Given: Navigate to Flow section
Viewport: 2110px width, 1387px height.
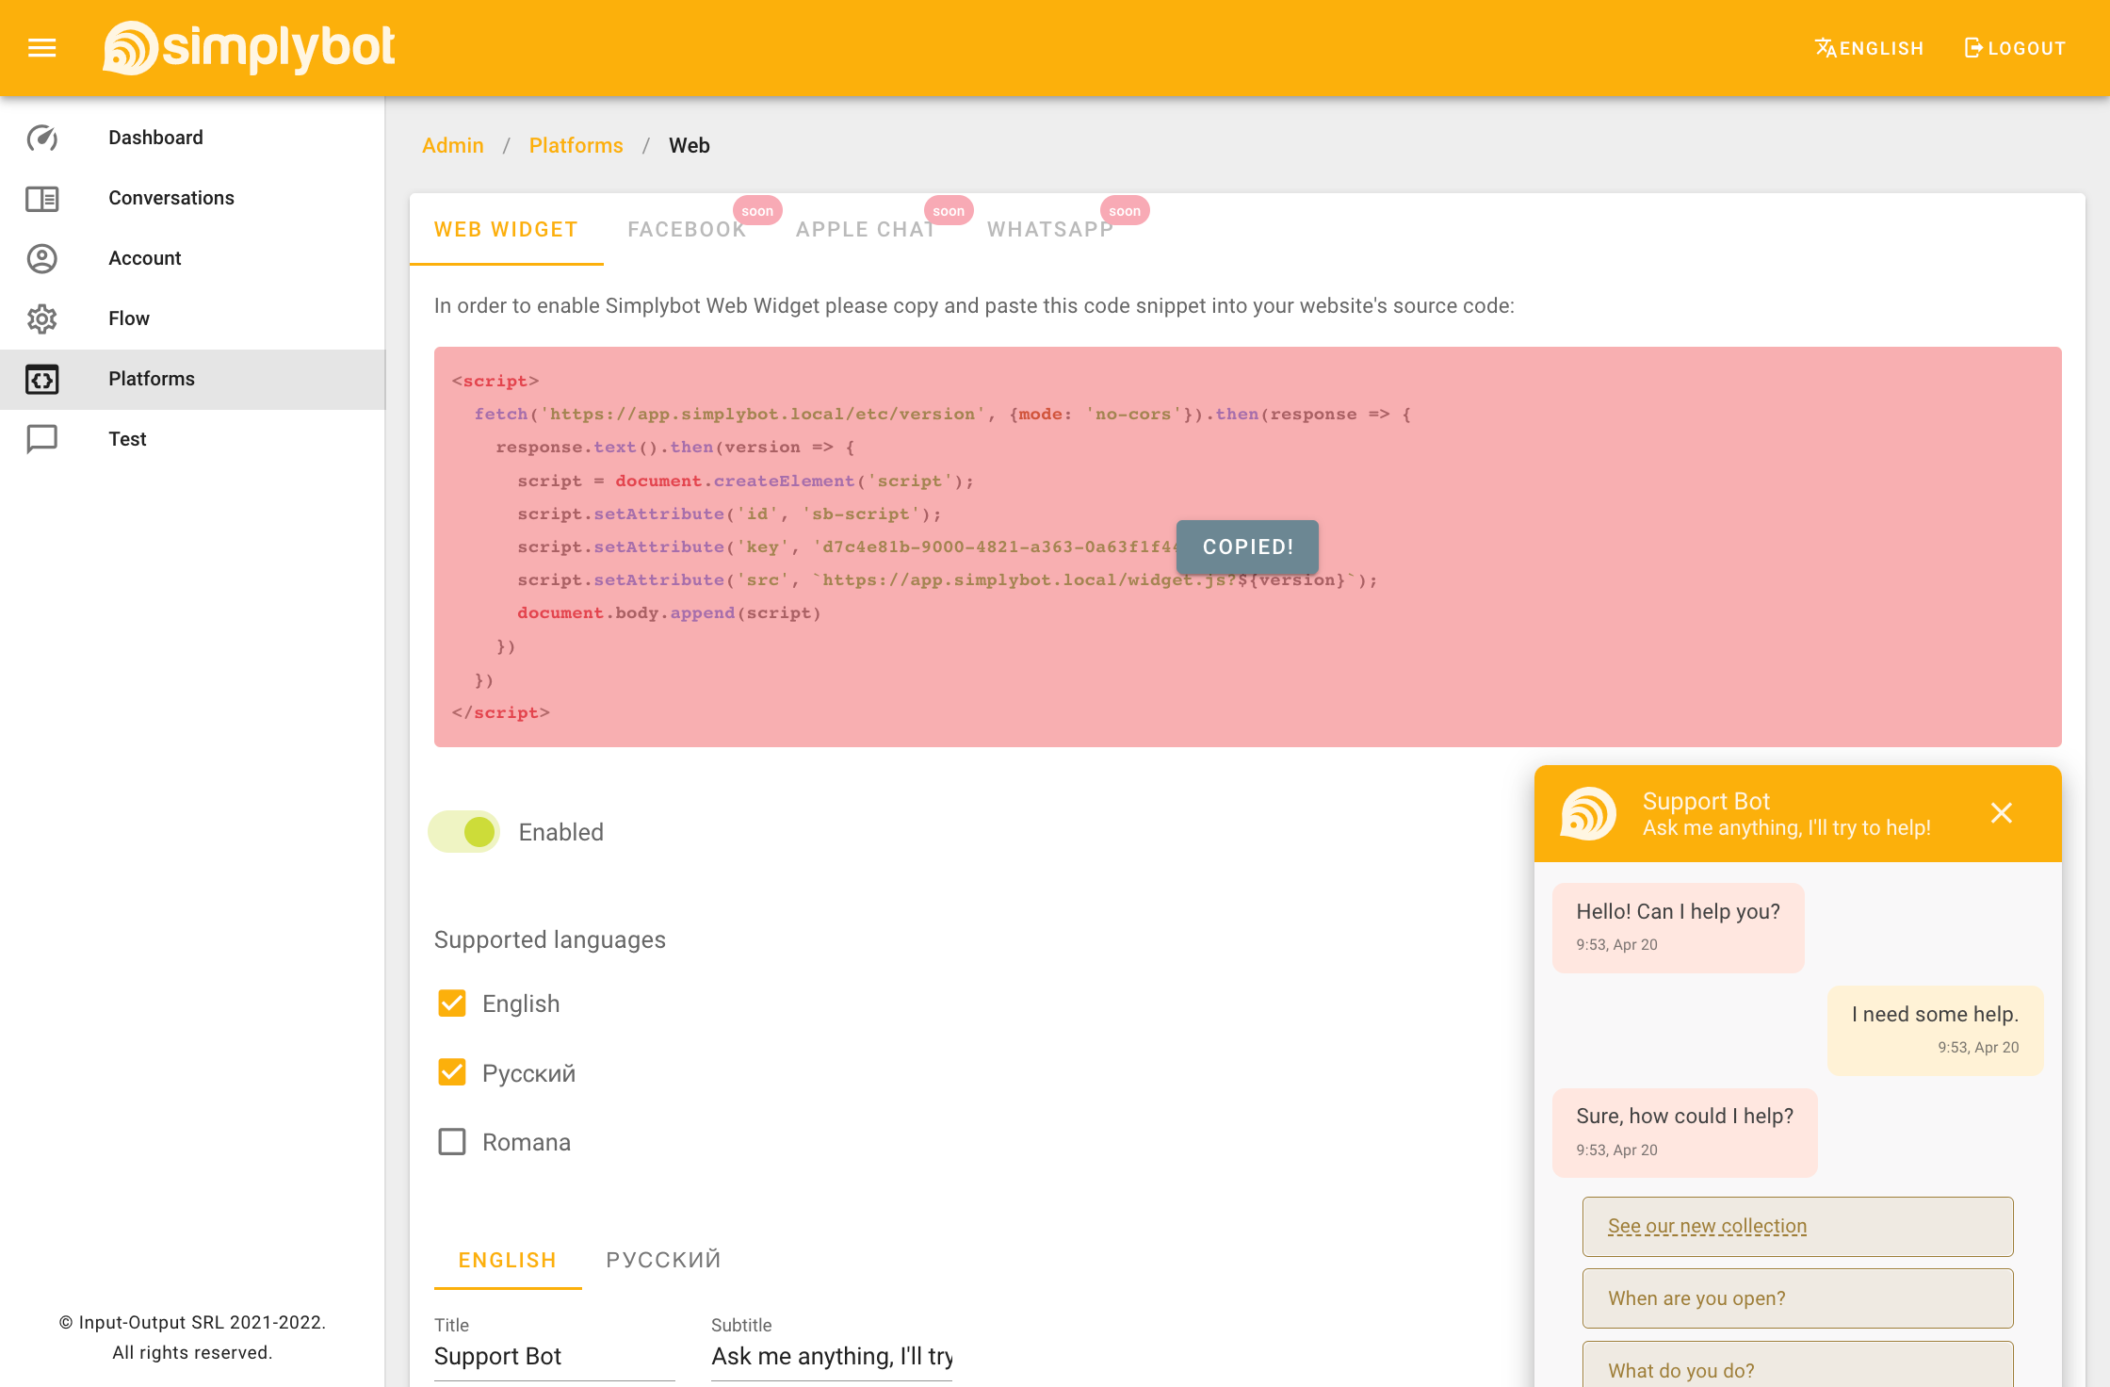Looking at the screenshot, I should click(x=192, y=318).
